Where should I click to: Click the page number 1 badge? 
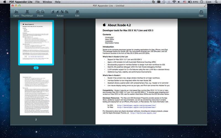coord(36,68)
